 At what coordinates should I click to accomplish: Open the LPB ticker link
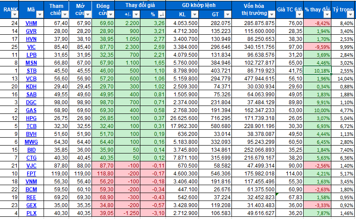pyautogui.click(x=31, y=55)
